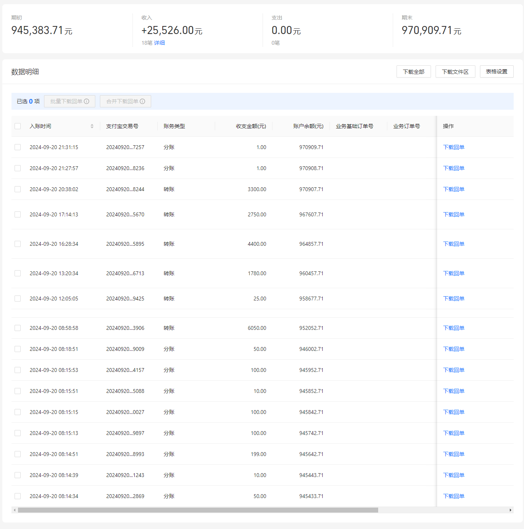Check the row dated 2024-09-20 21:27:57

(x=18, y=168)
